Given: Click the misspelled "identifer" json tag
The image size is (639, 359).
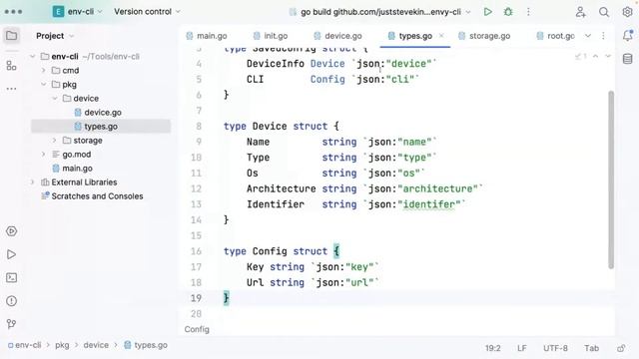Looking at the screenshot, I should (429, 204).
